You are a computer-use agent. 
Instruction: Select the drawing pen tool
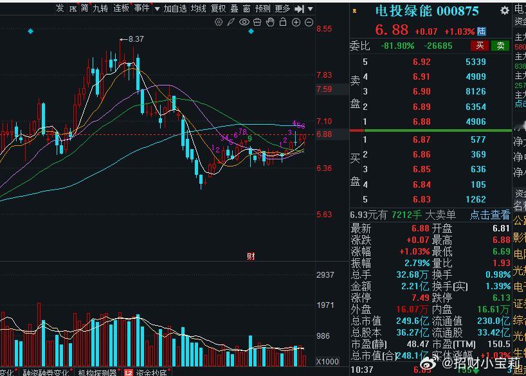tap(231, 22)
